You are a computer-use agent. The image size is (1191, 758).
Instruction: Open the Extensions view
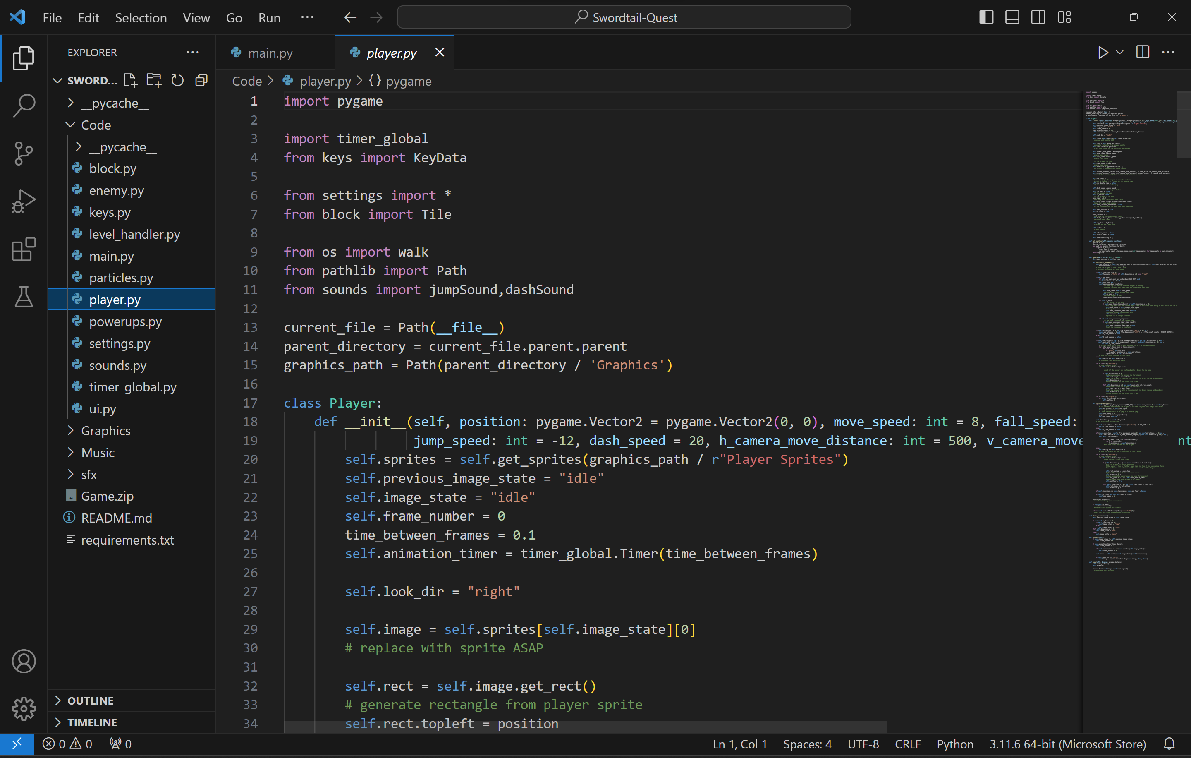tap(23, 249)
